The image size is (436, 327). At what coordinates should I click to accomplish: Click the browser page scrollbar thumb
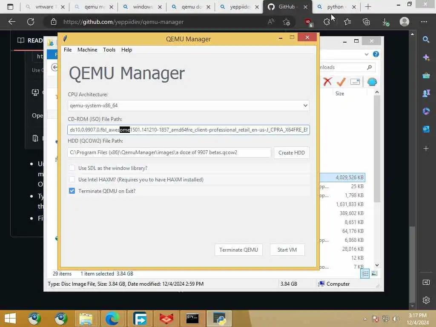(412, 264)
